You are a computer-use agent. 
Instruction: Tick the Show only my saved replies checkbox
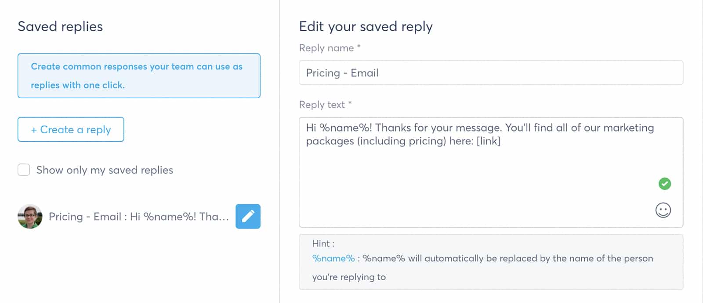(24, 170)
